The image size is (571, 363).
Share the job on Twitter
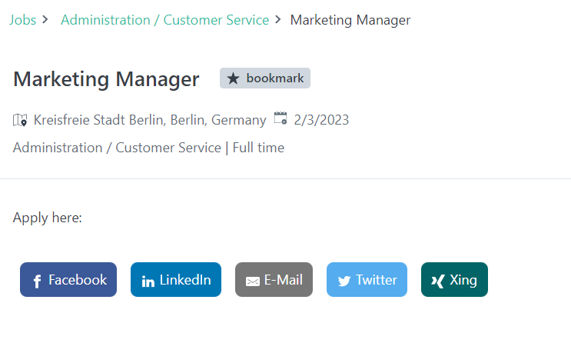(367, 279)
